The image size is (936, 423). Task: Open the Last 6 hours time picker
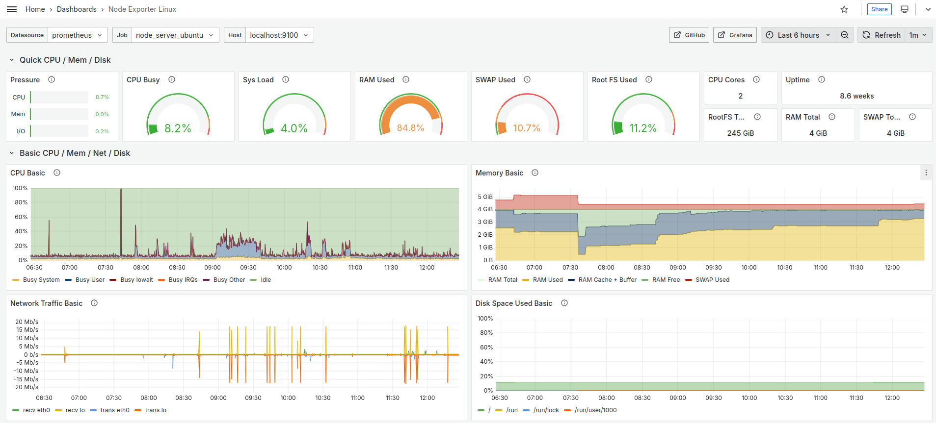tap(798, 35)
